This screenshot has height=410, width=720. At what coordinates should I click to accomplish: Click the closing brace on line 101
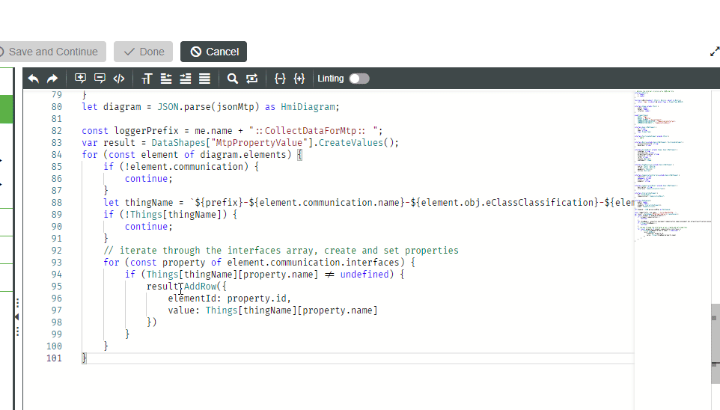(x=84, y=358)
